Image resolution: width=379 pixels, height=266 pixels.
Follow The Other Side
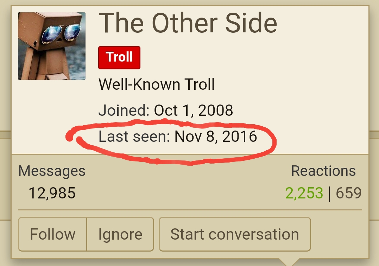tap(52, 234)
